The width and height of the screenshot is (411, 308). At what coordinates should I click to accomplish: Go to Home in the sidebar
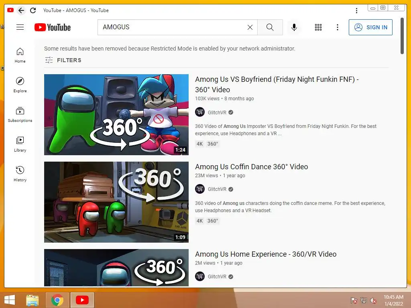pyautogui.click(x=20, y=55)
